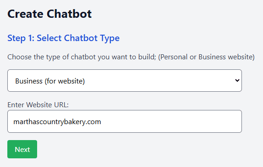
Task: Click the "Step 1: Select Chatbot Type" heading
Action: (63, 38)
